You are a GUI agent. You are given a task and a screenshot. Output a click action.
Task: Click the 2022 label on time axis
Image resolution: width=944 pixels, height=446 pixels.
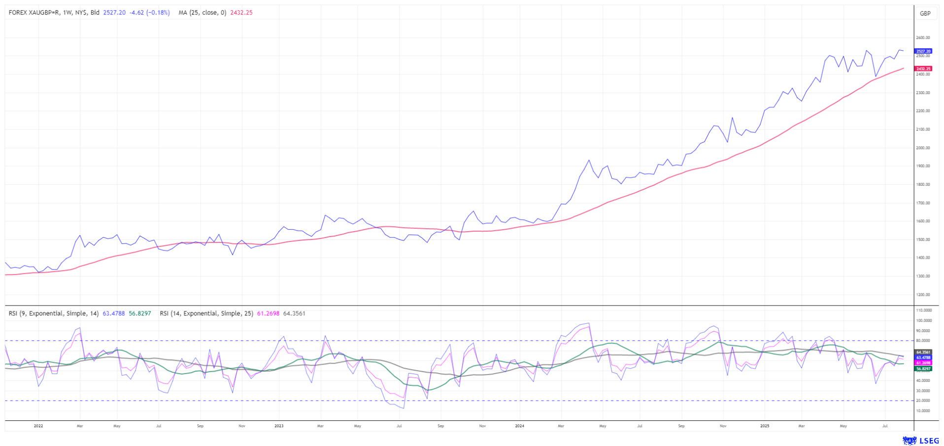pyautogui.click(x=38, y=426)
